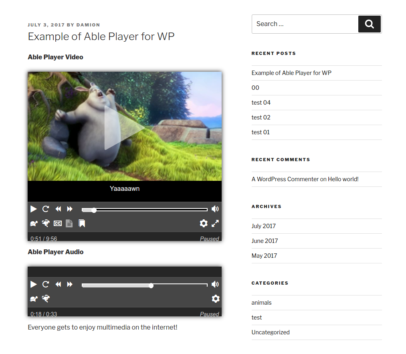This screenshot has height=354, width=406.
Task: Open the Hello world! comment link
Action: [343, 179]
